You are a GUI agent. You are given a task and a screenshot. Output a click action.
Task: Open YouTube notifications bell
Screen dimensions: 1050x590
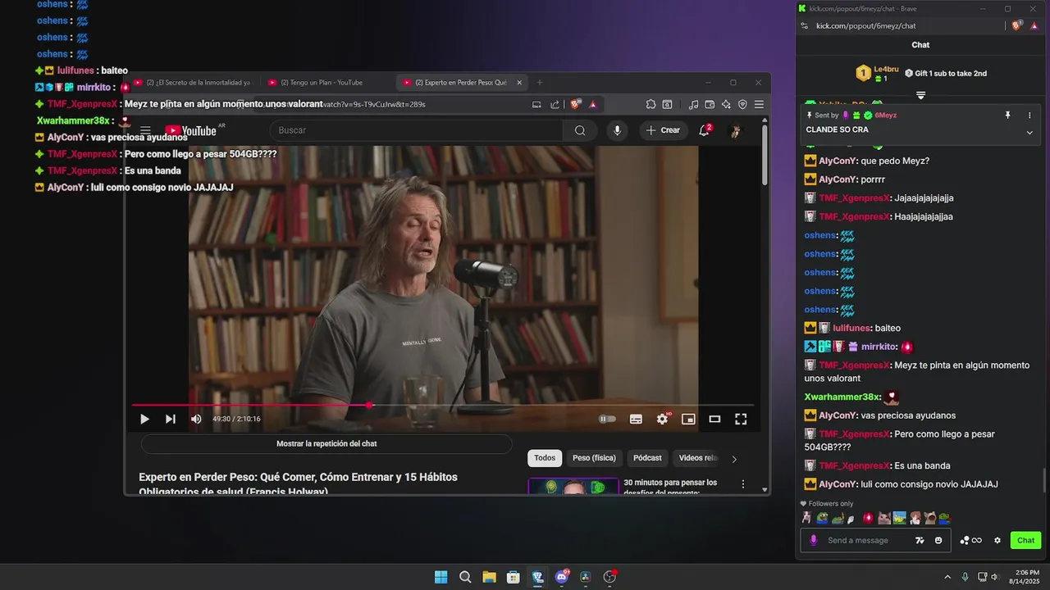[x=704, y=129]
